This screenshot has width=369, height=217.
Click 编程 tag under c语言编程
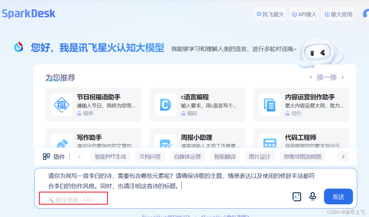tap(189, 113)
